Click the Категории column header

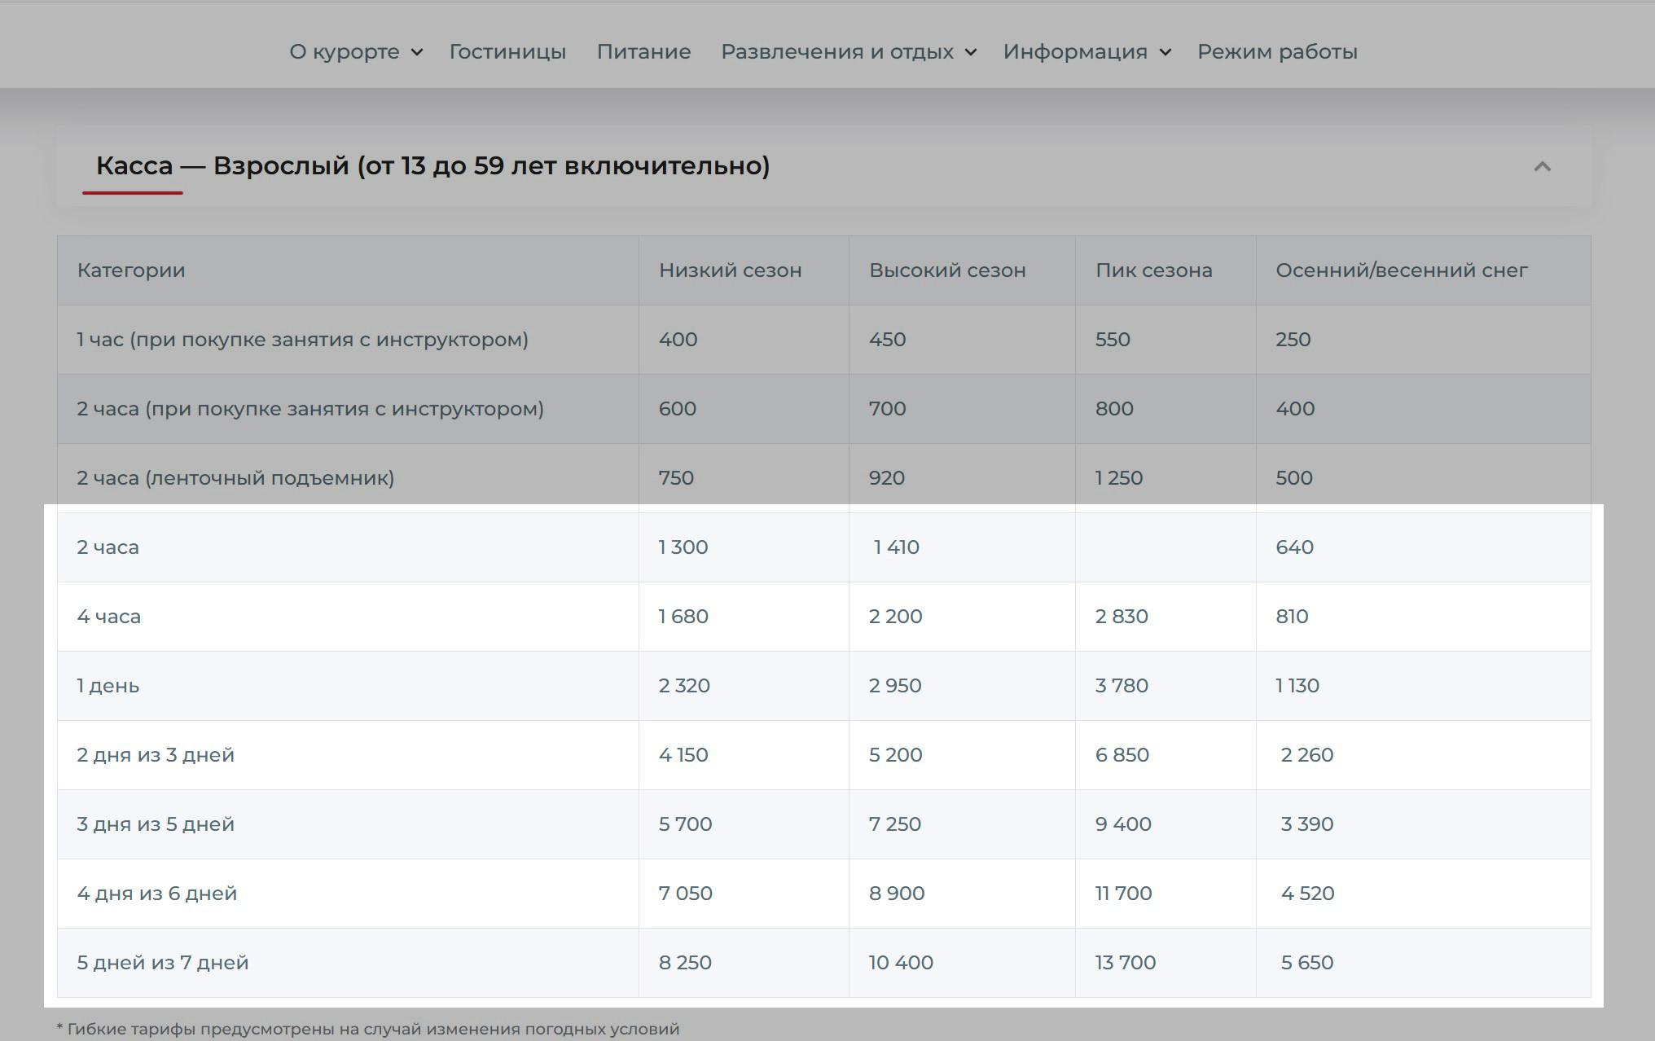(131, 270)
